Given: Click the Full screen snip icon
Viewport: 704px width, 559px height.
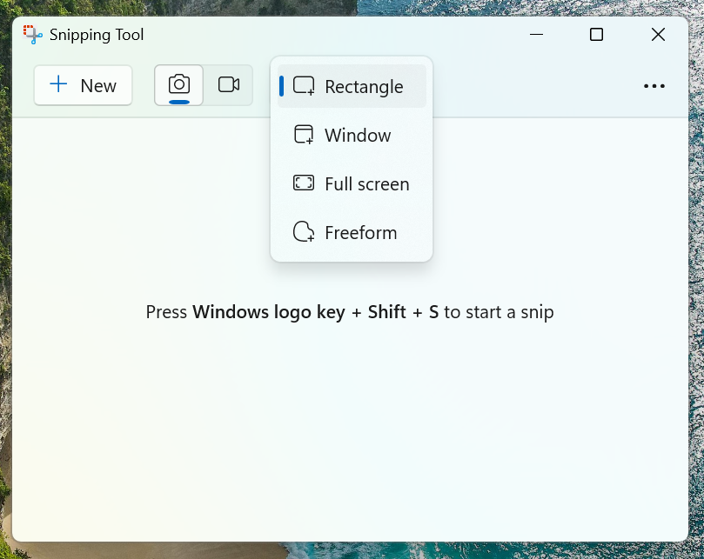Looking at the screenshot, I should [x=304, y=183].
